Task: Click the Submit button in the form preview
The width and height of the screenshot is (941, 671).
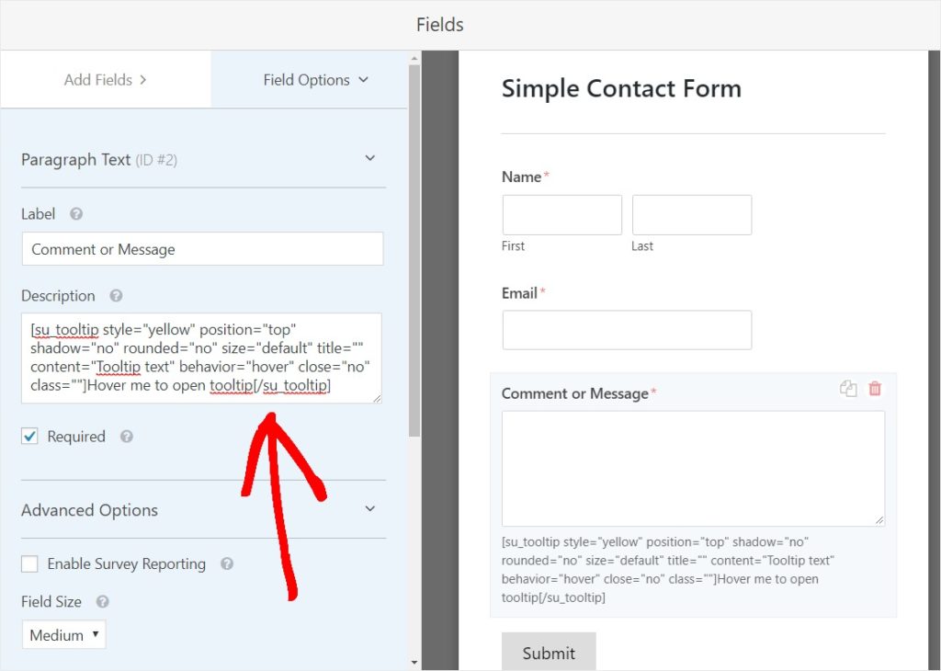Action: click(549, 652)
